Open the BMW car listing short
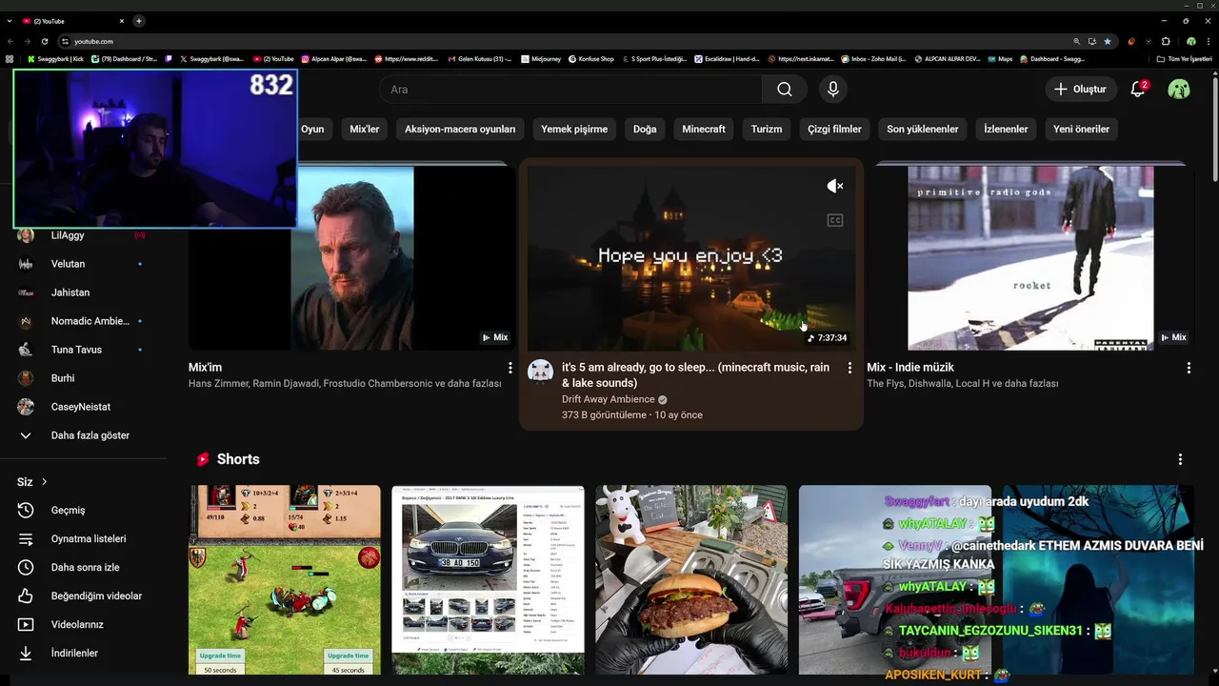This screenshot has width=1219, height=686. tap(488, 579)
